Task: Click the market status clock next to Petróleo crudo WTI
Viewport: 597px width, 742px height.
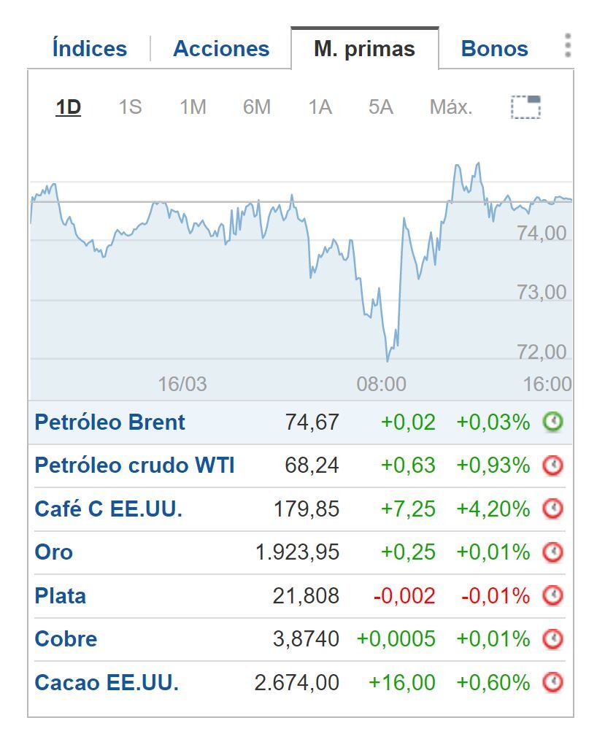Action: [x=553, y=465]
